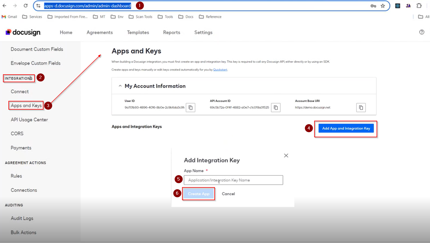
Task: Open Connections in sidebar
Action: (x=24, y=190)
